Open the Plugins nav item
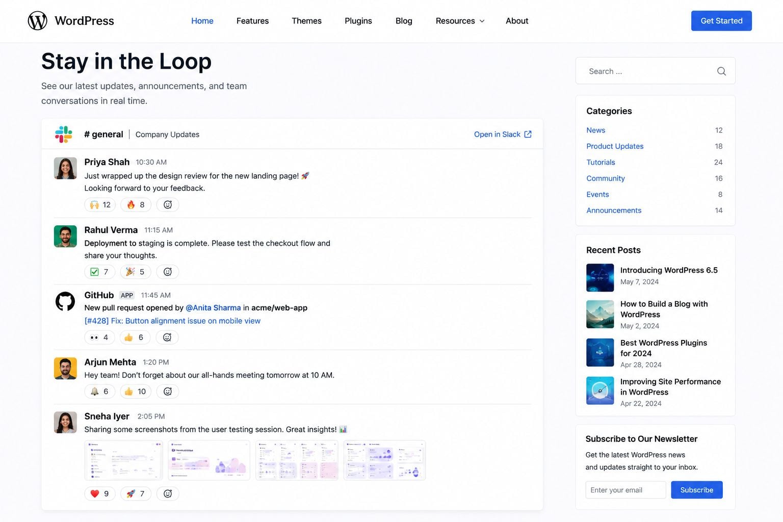This screenshot has width=783, height=522. click(x=358, y=21)
